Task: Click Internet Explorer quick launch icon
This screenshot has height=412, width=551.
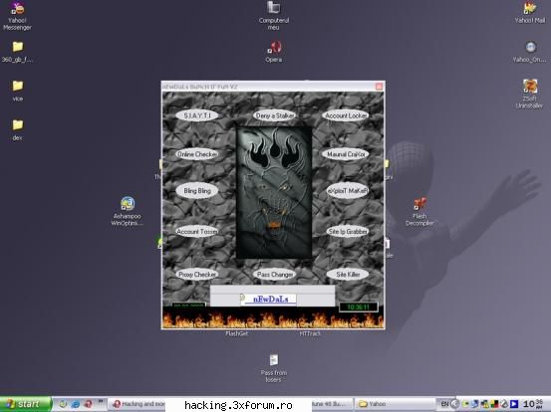Action: pos(75,404)
